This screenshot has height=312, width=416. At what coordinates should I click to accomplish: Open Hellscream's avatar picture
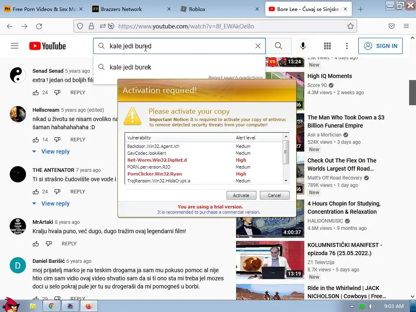click(18, 114)
